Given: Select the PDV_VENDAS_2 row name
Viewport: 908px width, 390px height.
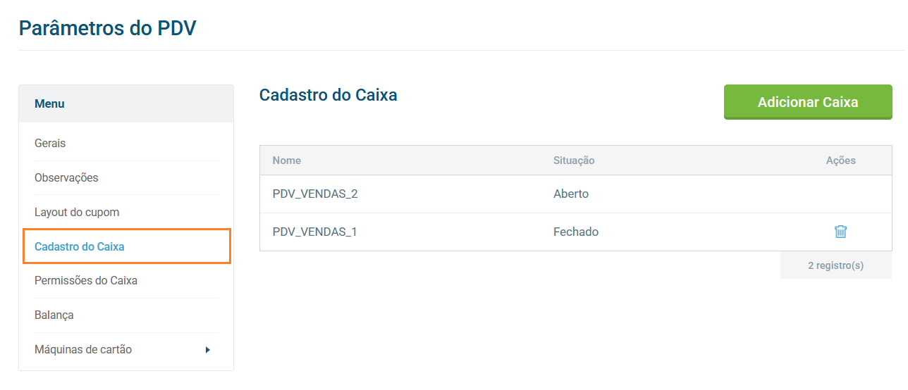Looking at the screenshot, I should coord(315,194).
